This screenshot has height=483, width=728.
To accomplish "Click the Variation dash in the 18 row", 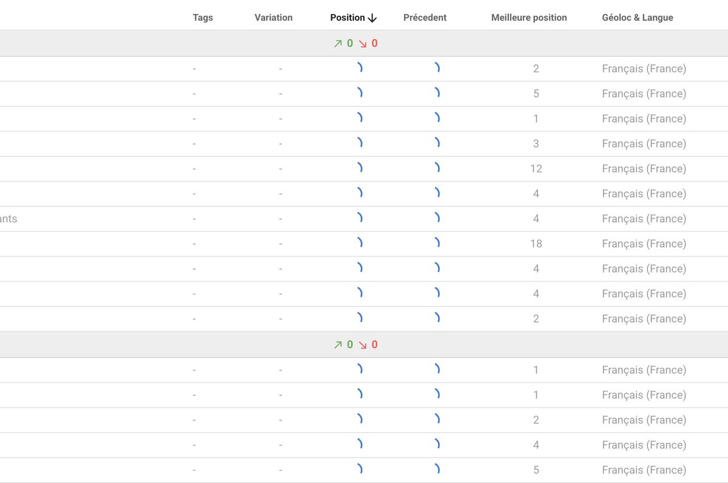I will click(x=280, y=244).
